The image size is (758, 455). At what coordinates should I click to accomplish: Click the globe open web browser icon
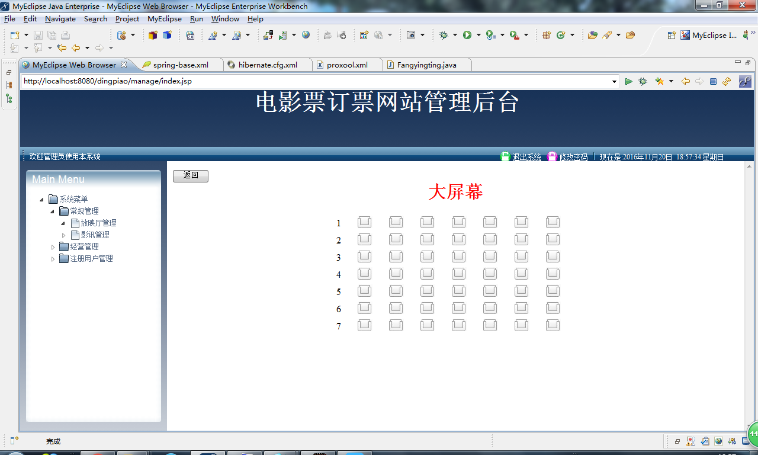tap(306, 35)
